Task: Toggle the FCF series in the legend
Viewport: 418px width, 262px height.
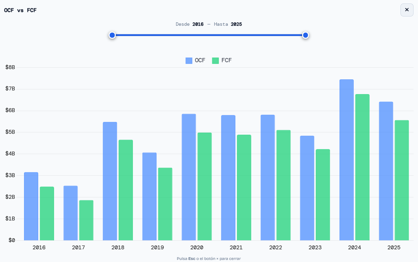Action: [222, 60]
